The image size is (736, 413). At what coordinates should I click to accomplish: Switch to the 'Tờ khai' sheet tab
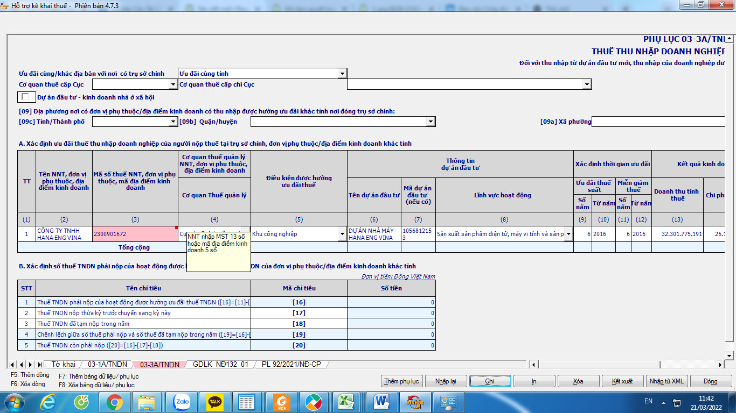pos(63,365)
